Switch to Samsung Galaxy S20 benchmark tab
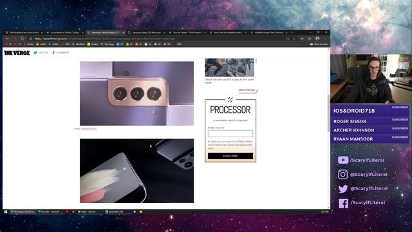 coord(146,33)
